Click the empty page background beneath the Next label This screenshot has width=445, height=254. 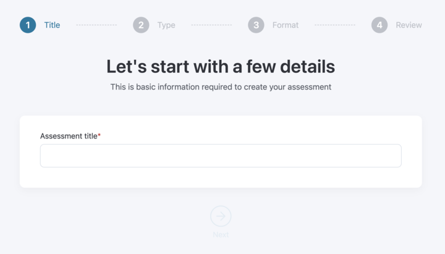(221, 247)
